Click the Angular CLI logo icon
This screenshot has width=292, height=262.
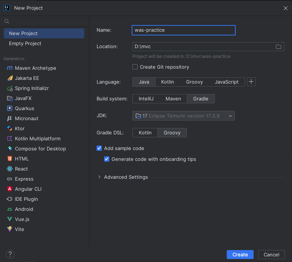tap(10, 189)
